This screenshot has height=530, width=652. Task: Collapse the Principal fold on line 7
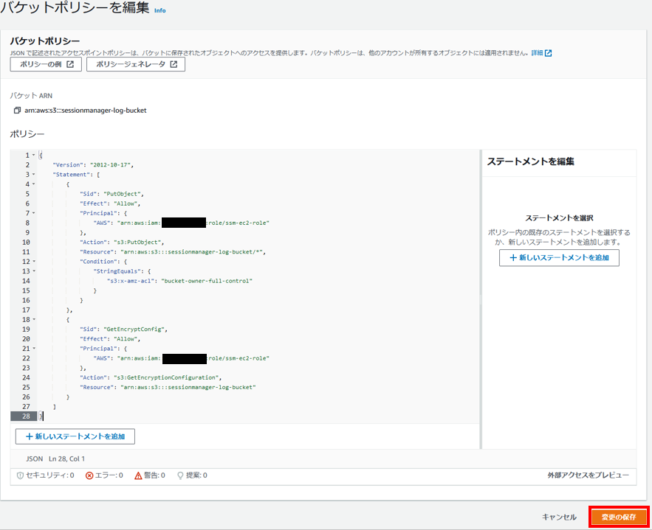(x=34, y=213)
